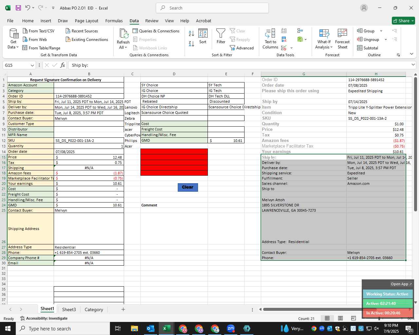Screen dimensions: 419x335
Task: Open the Group dropdown arrow
Action: (381, 31)
